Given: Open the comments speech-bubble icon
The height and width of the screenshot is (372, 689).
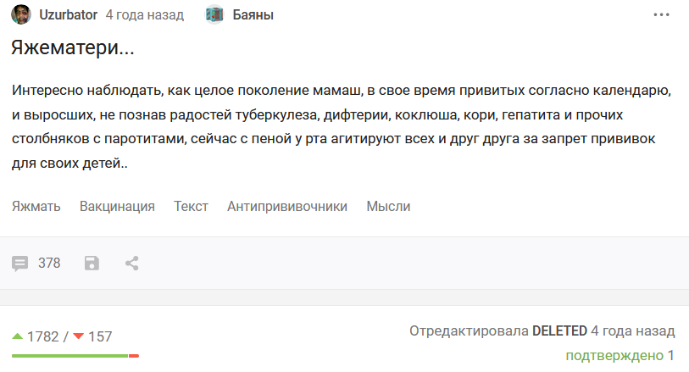Looking at the screenshot, I should pyautogui.click(x=19, y=264).
